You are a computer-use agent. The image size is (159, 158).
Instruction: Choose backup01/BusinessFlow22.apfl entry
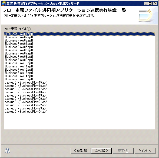[79, 105]
